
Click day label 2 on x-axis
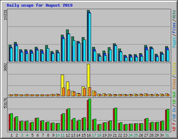[x=17, y=135]
